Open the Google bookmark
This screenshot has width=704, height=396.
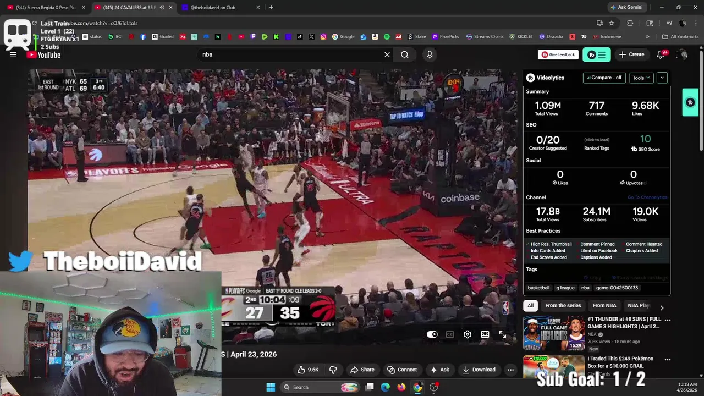click(343, 37)
